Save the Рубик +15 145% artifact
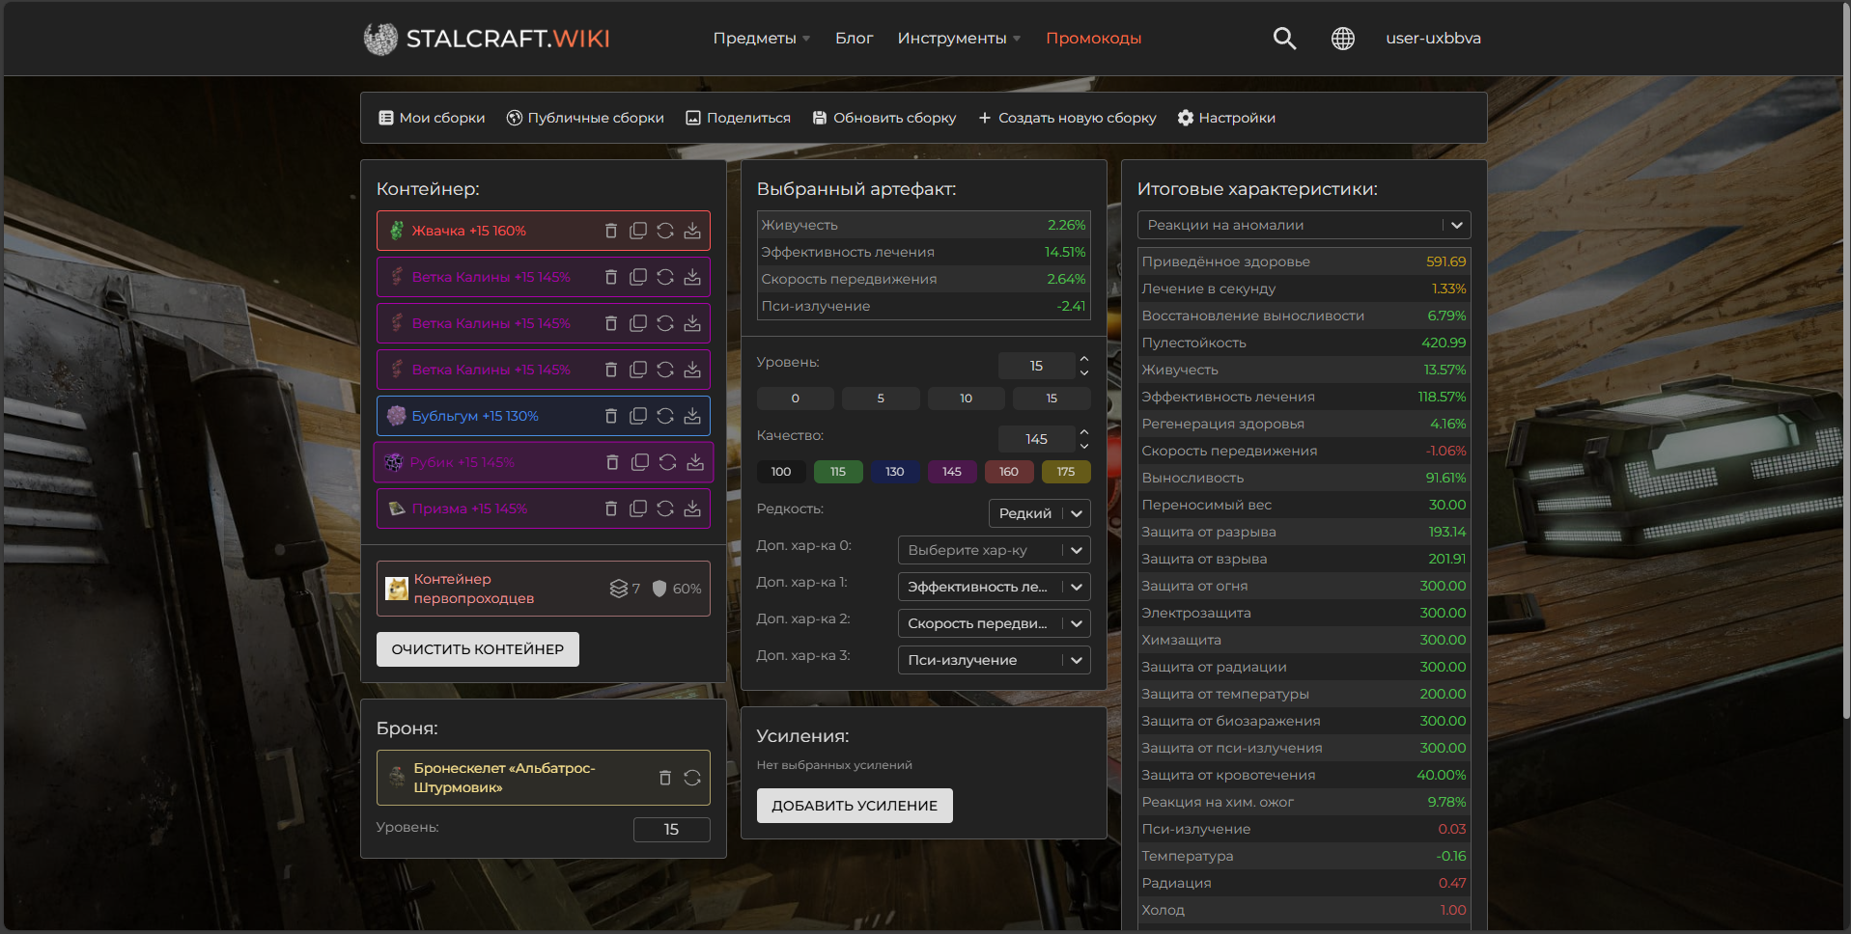 (695, 462)
